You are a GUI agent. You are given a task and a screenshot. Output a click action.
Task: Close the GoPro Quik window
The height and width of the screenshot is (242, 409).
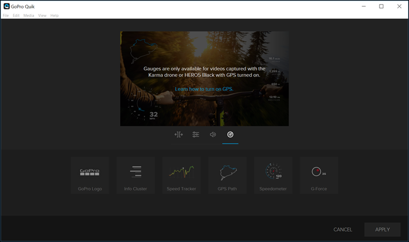point(399,6)
